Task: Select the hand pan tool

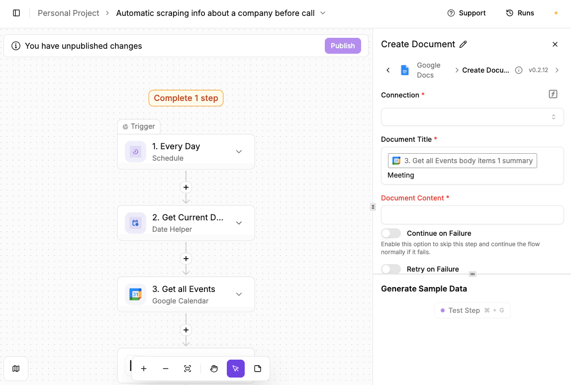Action: pyautogui.click(x=214, y=368)
